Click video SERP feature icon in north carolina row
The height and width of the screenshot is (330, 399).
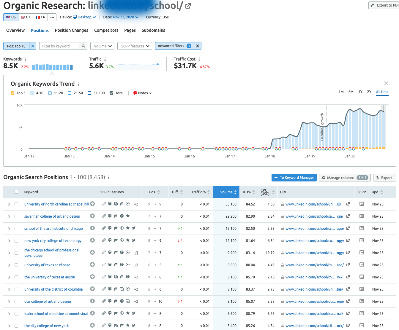click(x=128, y=204)
